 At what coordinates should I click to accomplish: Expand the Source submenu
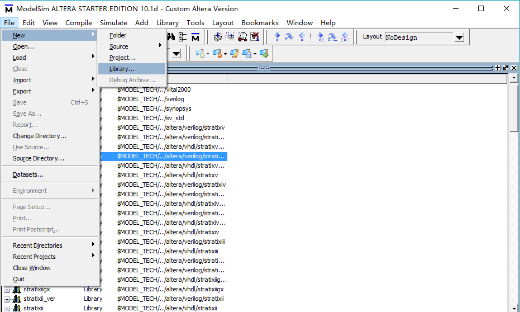click(132, 46)
